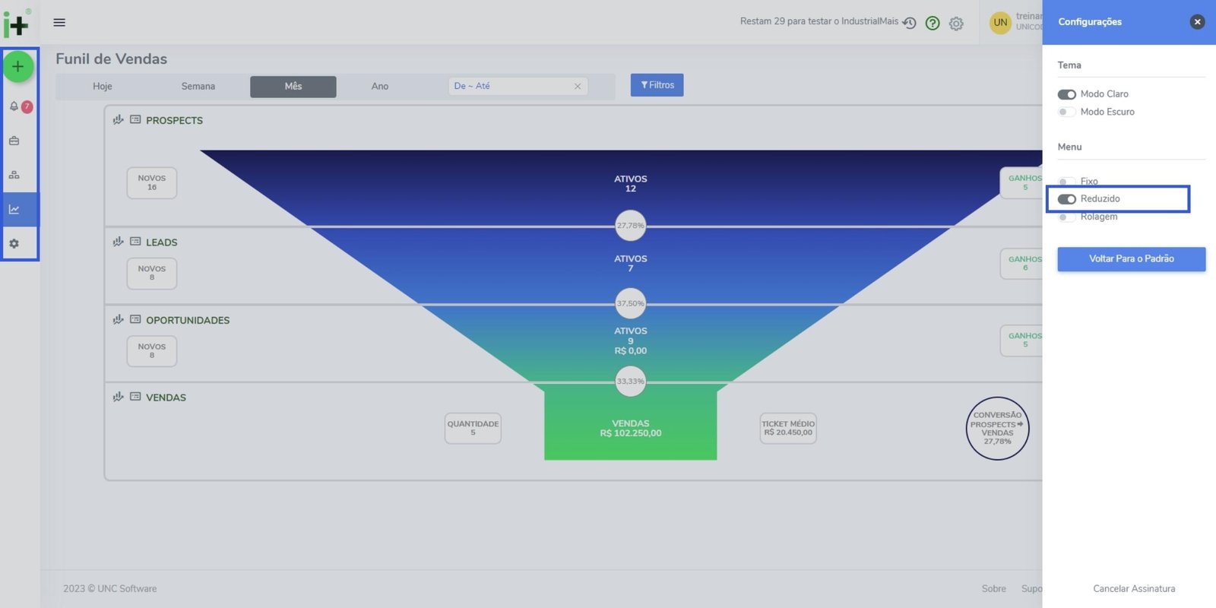The image size is (1216, 608).
Task: Switch to the Ano period tab
Action: 380,87
